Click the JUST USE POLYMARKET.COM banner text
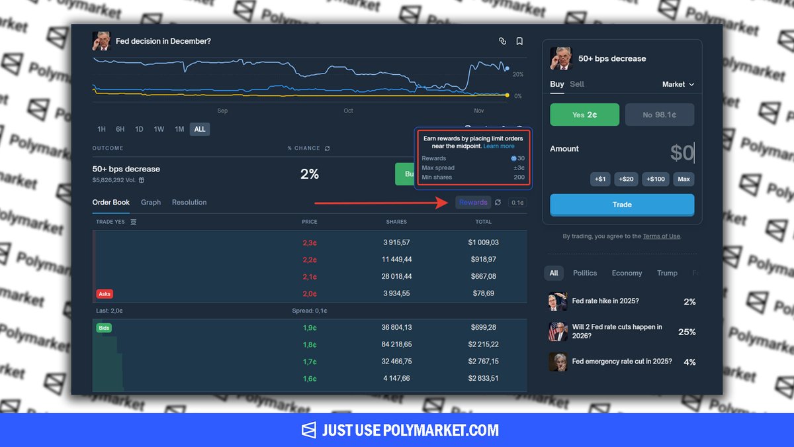Viewport: 794px width, 447px height. point(410,430)
